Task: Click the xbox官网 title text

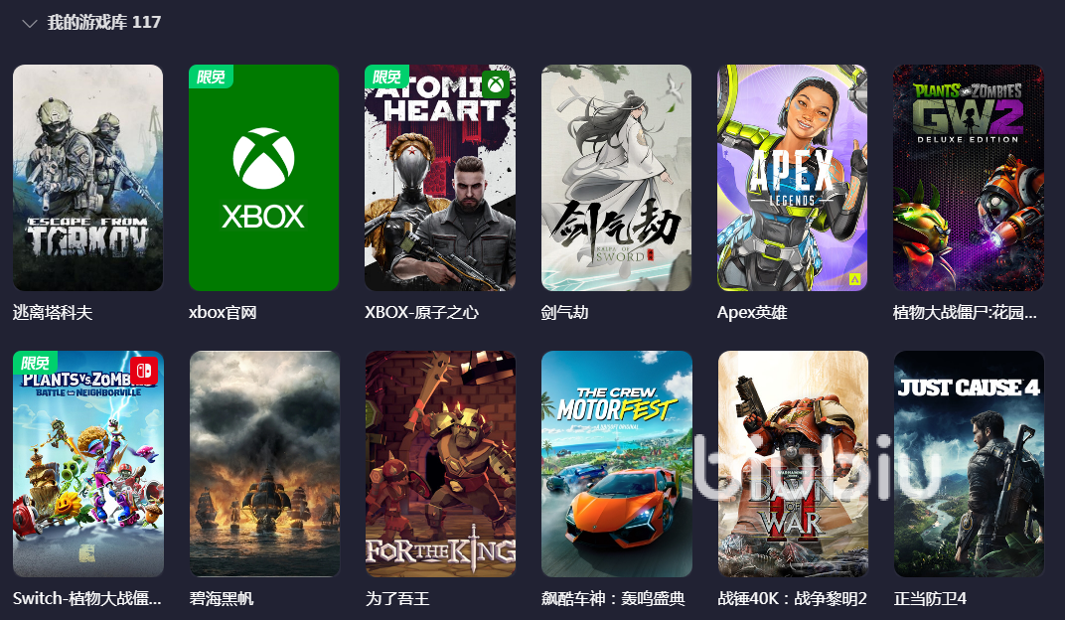Action: pos(223,312)
